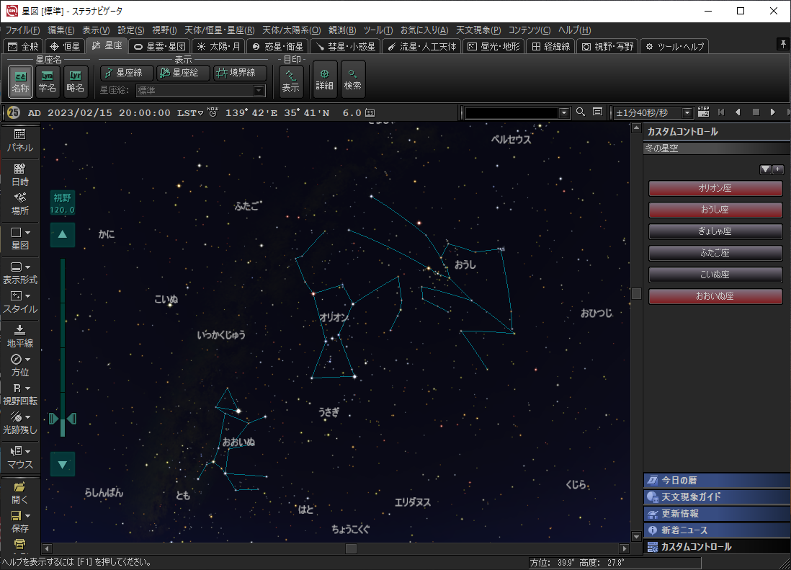This screenshot has height=570, width=791.
Task: Select 学名 constellation name style
Action: click(48, 81)
